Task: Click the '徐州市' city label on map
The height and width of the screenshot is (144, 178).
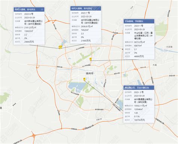Action: point(90,73)
